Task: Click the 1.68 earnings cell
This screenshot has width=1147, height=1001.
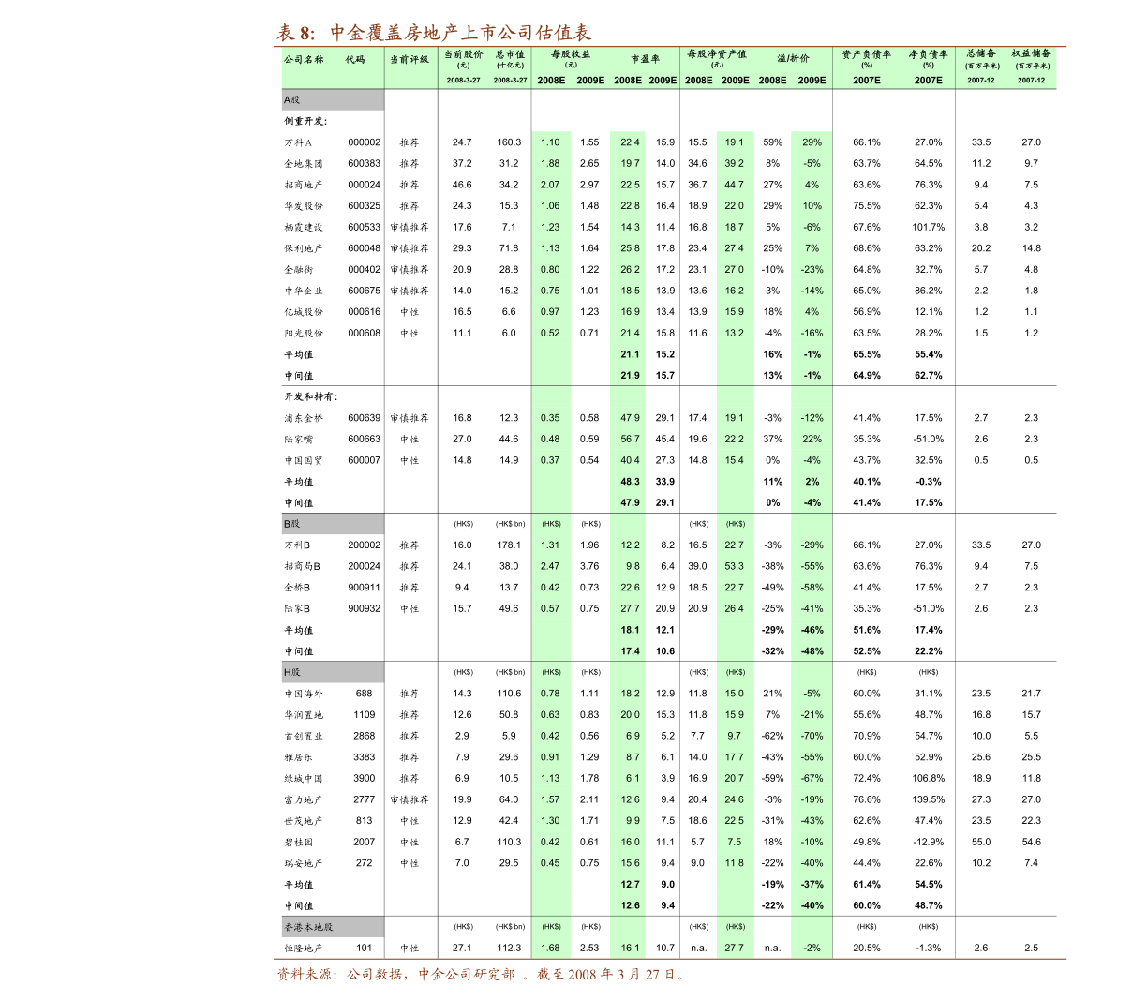Action: 550,948
